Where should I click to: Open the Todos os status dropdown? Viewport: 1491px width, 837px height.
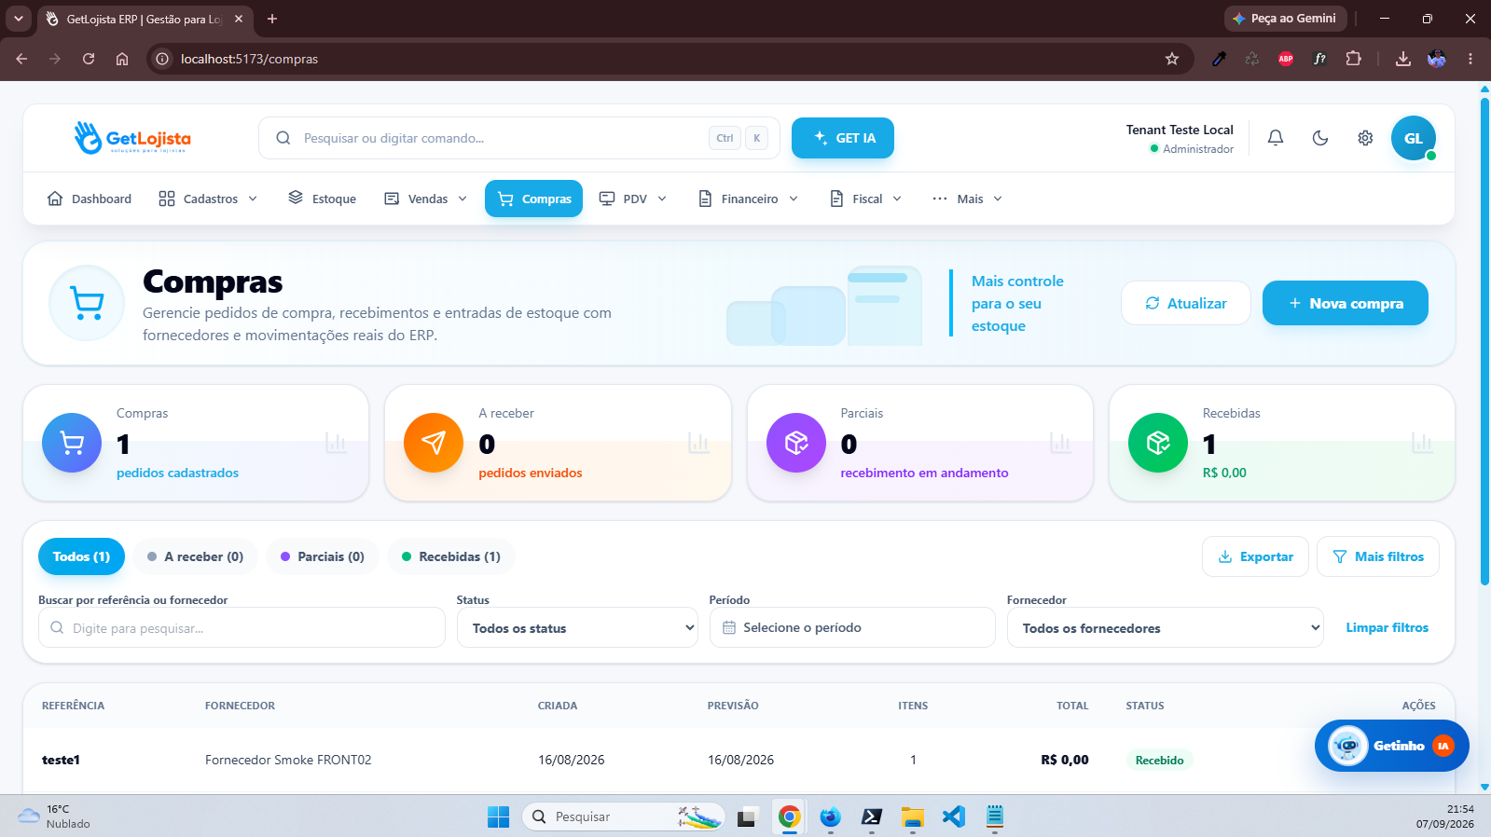pos(577,628)
